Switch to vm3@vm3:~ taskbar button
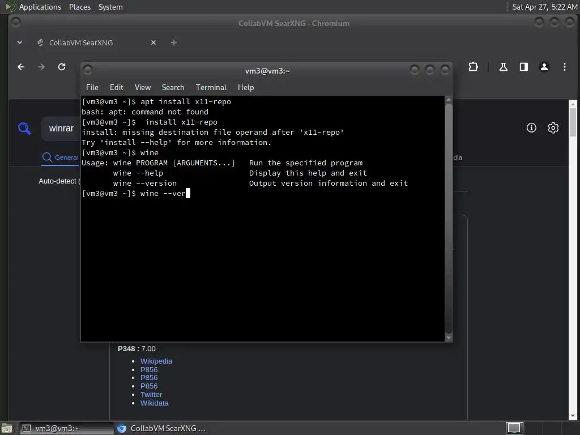The width and height of the screenshot is (580, 435). [x=67, y=428]
